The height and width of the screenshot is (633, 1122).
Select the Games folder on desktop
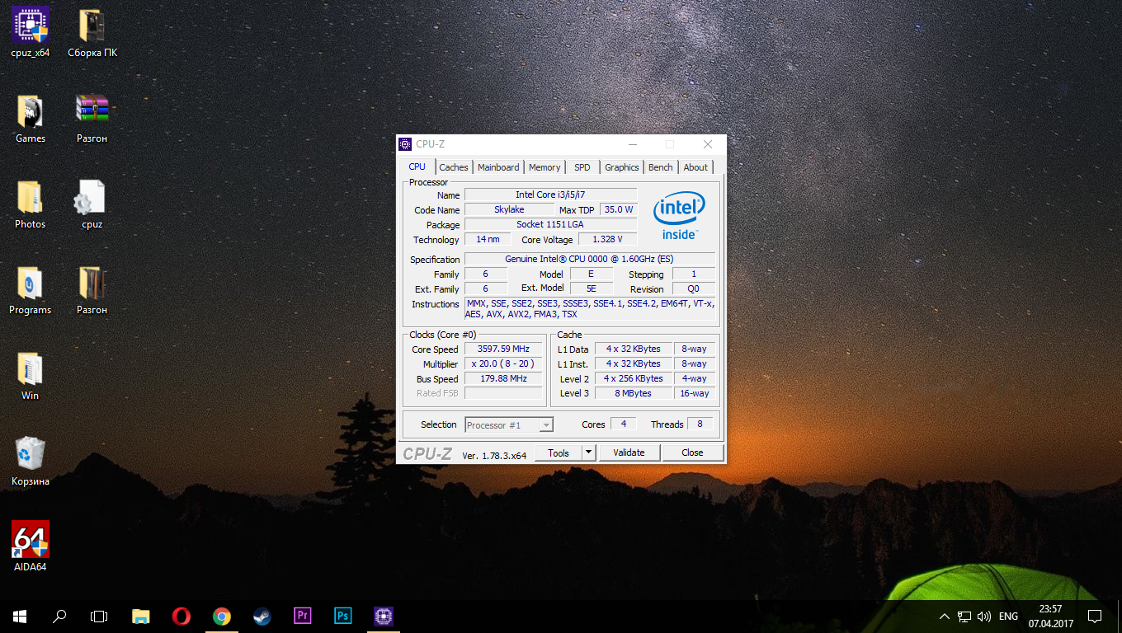pos(31,119)
